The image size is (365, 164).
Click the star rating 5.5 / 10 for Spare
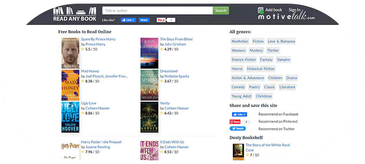(89, 49)
